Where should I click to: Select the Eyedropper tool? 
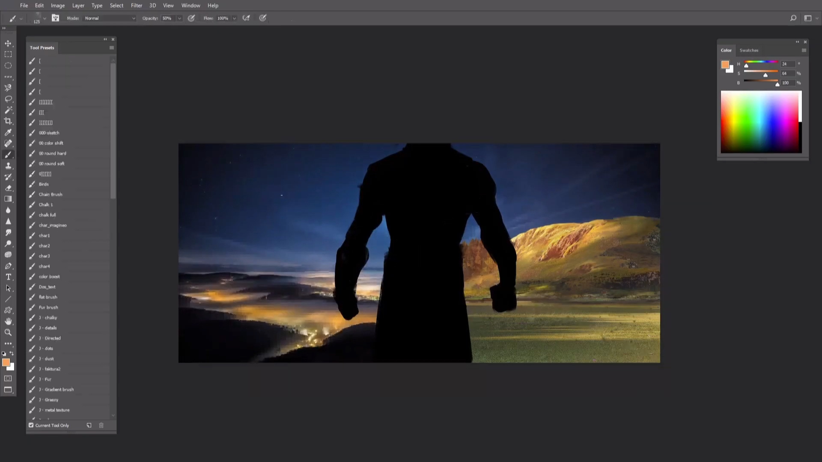8,132
